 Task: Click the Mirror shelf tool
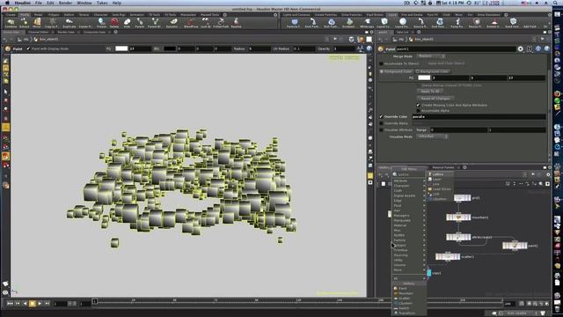(x=37, y=23)
